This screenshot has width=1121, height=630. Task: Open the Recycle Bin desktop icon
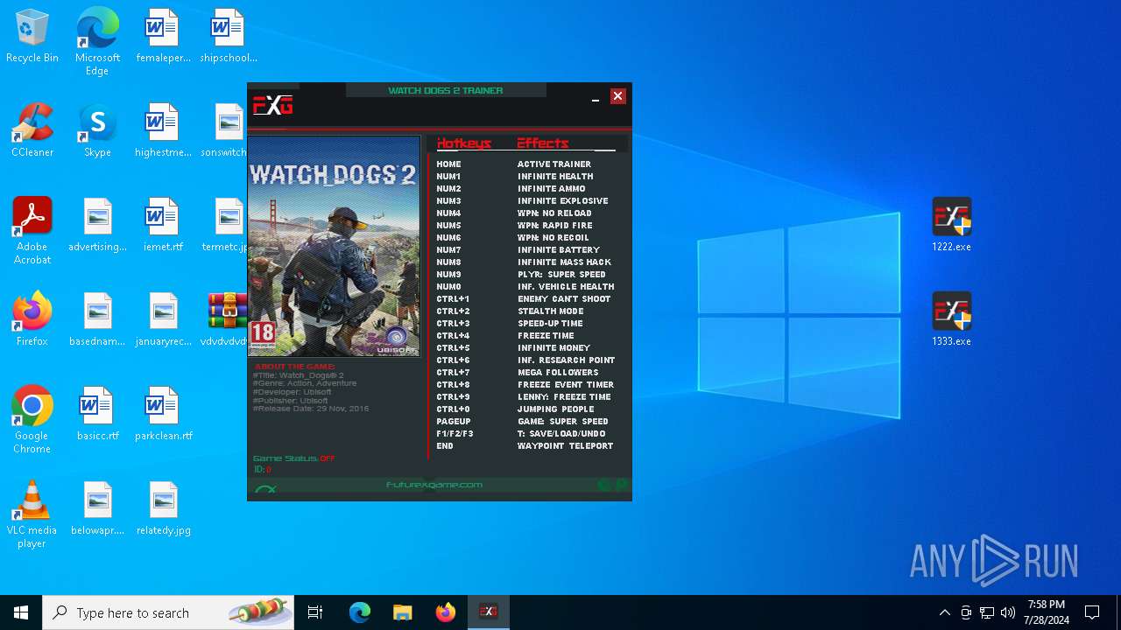click(x=32, y=37)
